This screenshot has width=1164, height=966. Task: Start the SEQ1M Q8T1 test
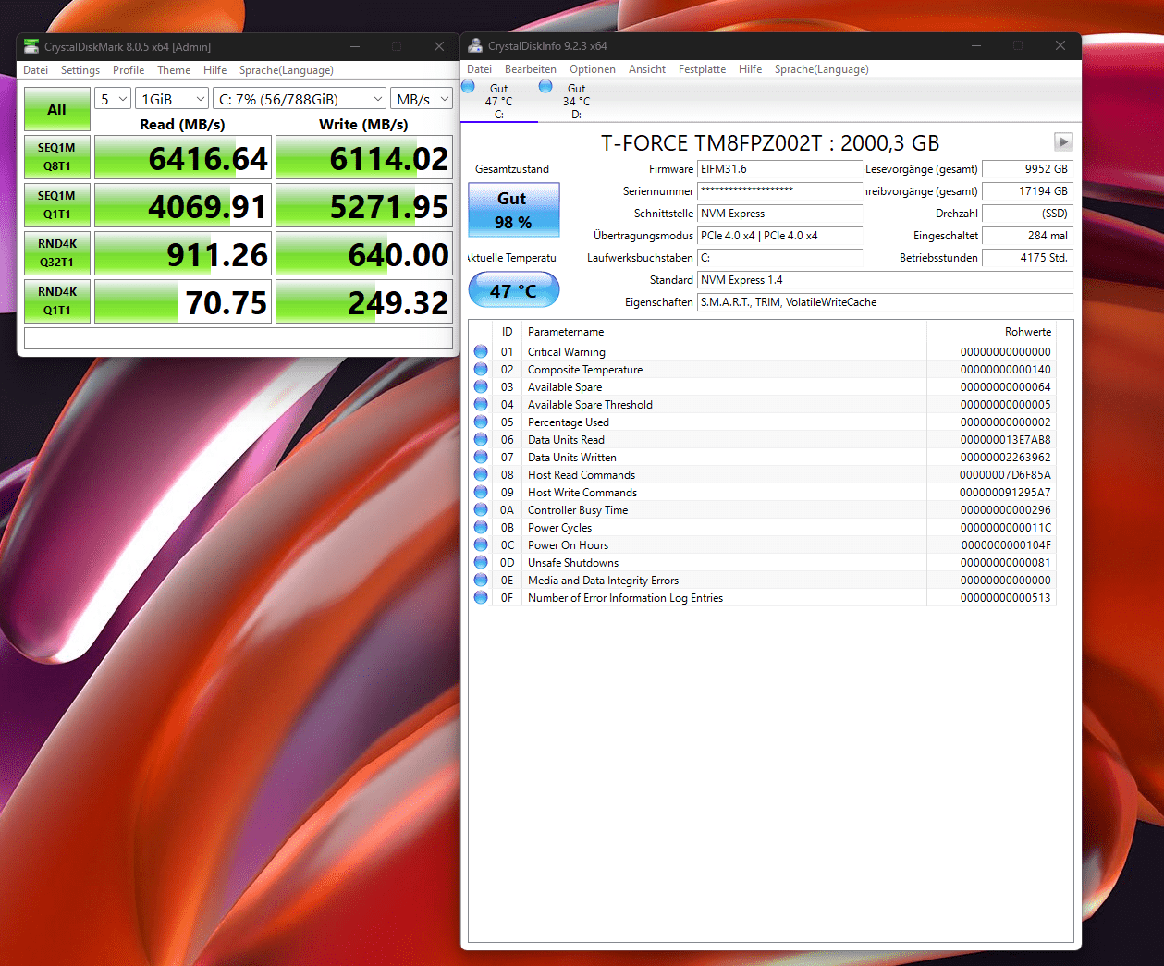(x=56, y=157)
